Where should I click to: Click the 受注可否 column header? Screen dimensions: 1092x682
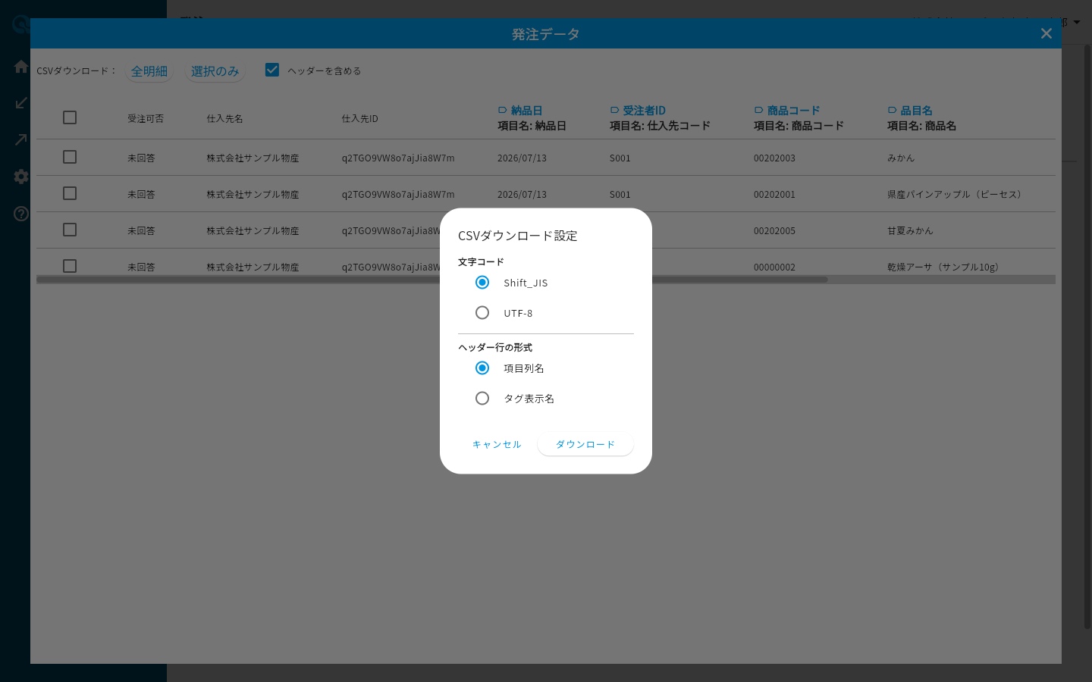tap(146, 119)
